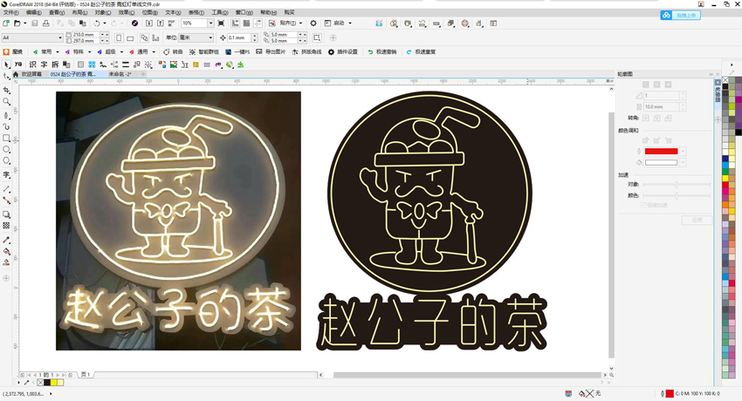
Task: Expand the 启动 launch dropdown
Action: pos(350,24)
